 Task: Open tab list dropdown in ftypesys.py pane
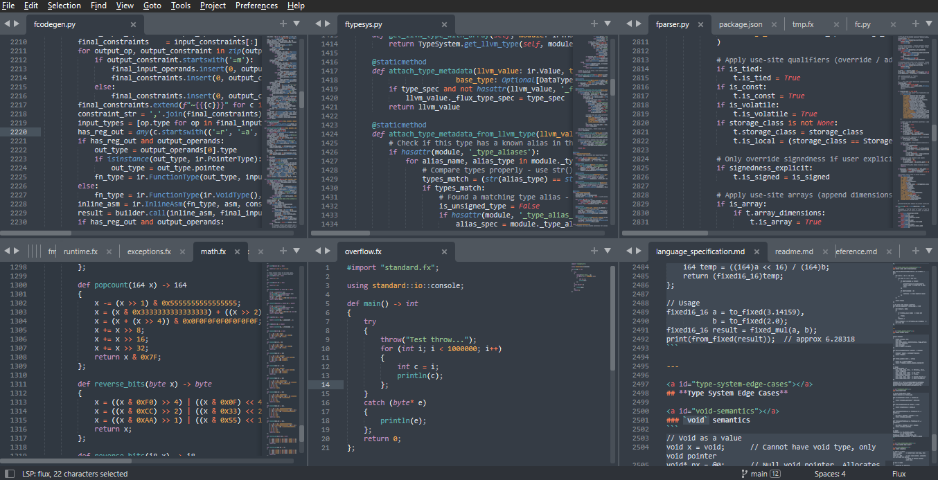point(608,24)
